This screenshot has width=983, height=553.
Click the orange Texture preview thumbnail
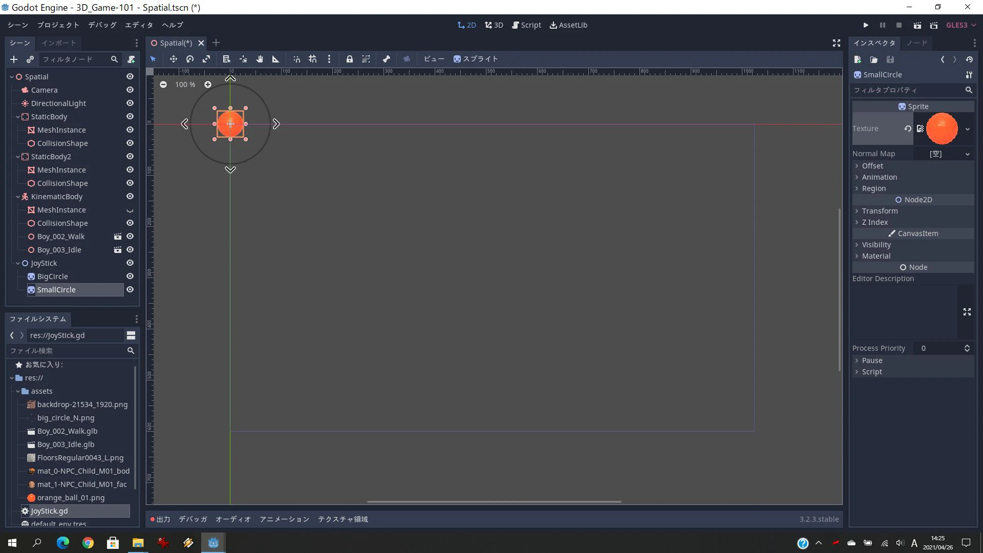tap(942, 129)
